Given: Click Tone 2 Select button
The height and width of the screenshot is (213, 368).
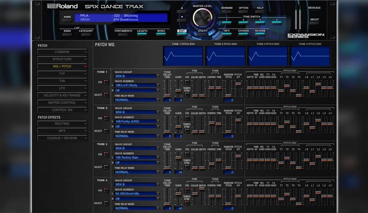Looking at the screenshot, I should [107, 131].
